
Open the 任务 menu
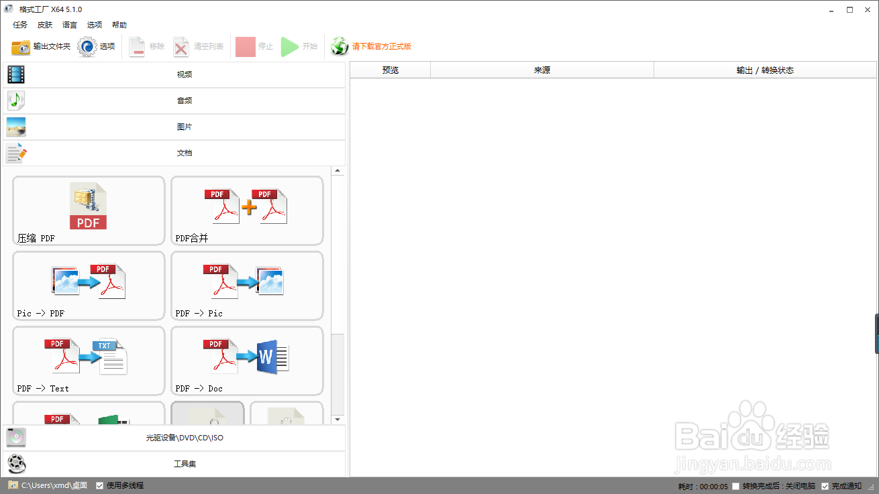click(20, 25)
